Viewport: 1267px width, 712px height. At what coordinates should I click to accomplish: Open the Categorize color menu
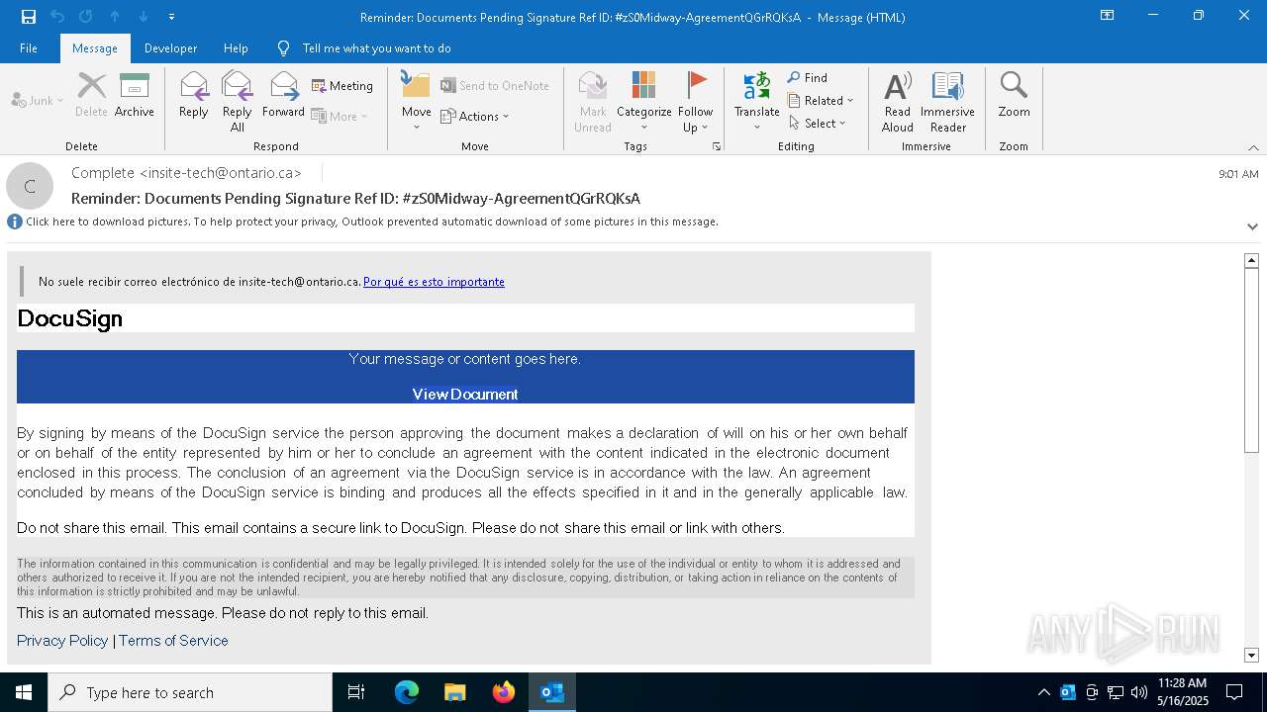(644, 102)
